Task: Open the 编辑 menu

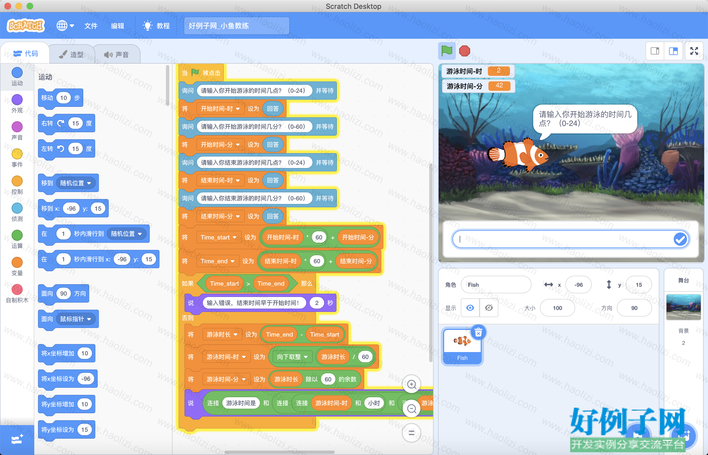Action: coord(118,26)
